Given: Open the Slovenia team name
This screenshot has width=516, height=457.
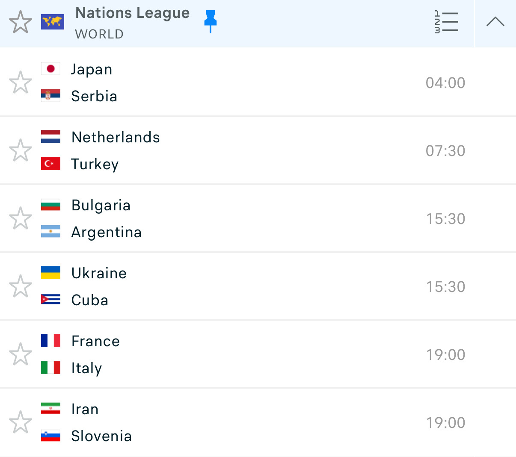Looking at the screenshot, I should pos(101,436).
